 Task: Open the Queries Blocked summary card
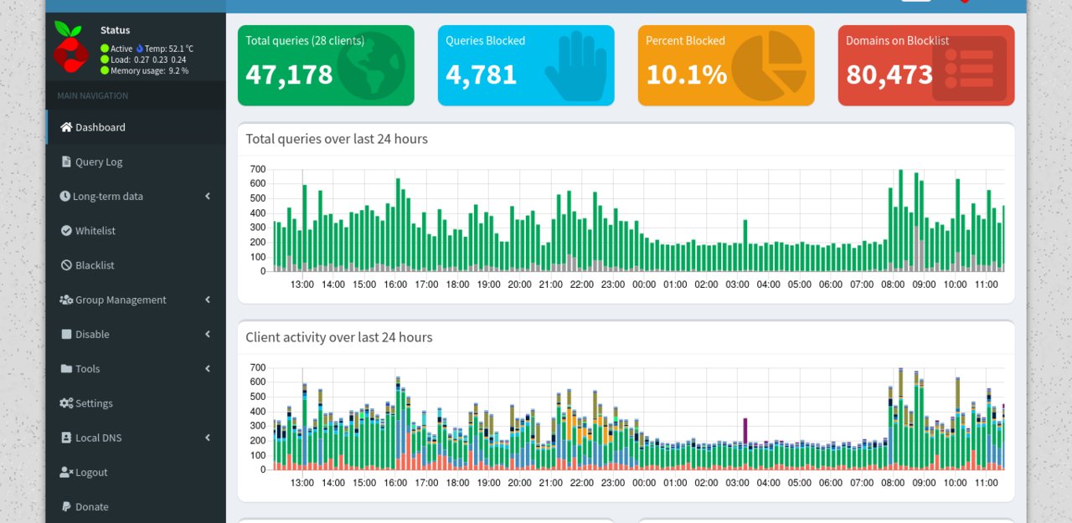click(x=526, y=65)
